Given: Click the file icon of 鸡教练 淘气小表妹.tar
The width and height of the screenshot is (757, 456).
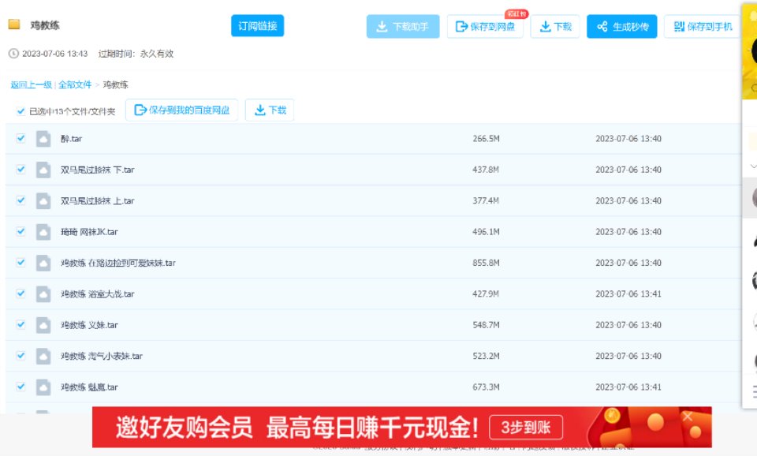Looking at the screenshot, I should click(x=43, y=356).
